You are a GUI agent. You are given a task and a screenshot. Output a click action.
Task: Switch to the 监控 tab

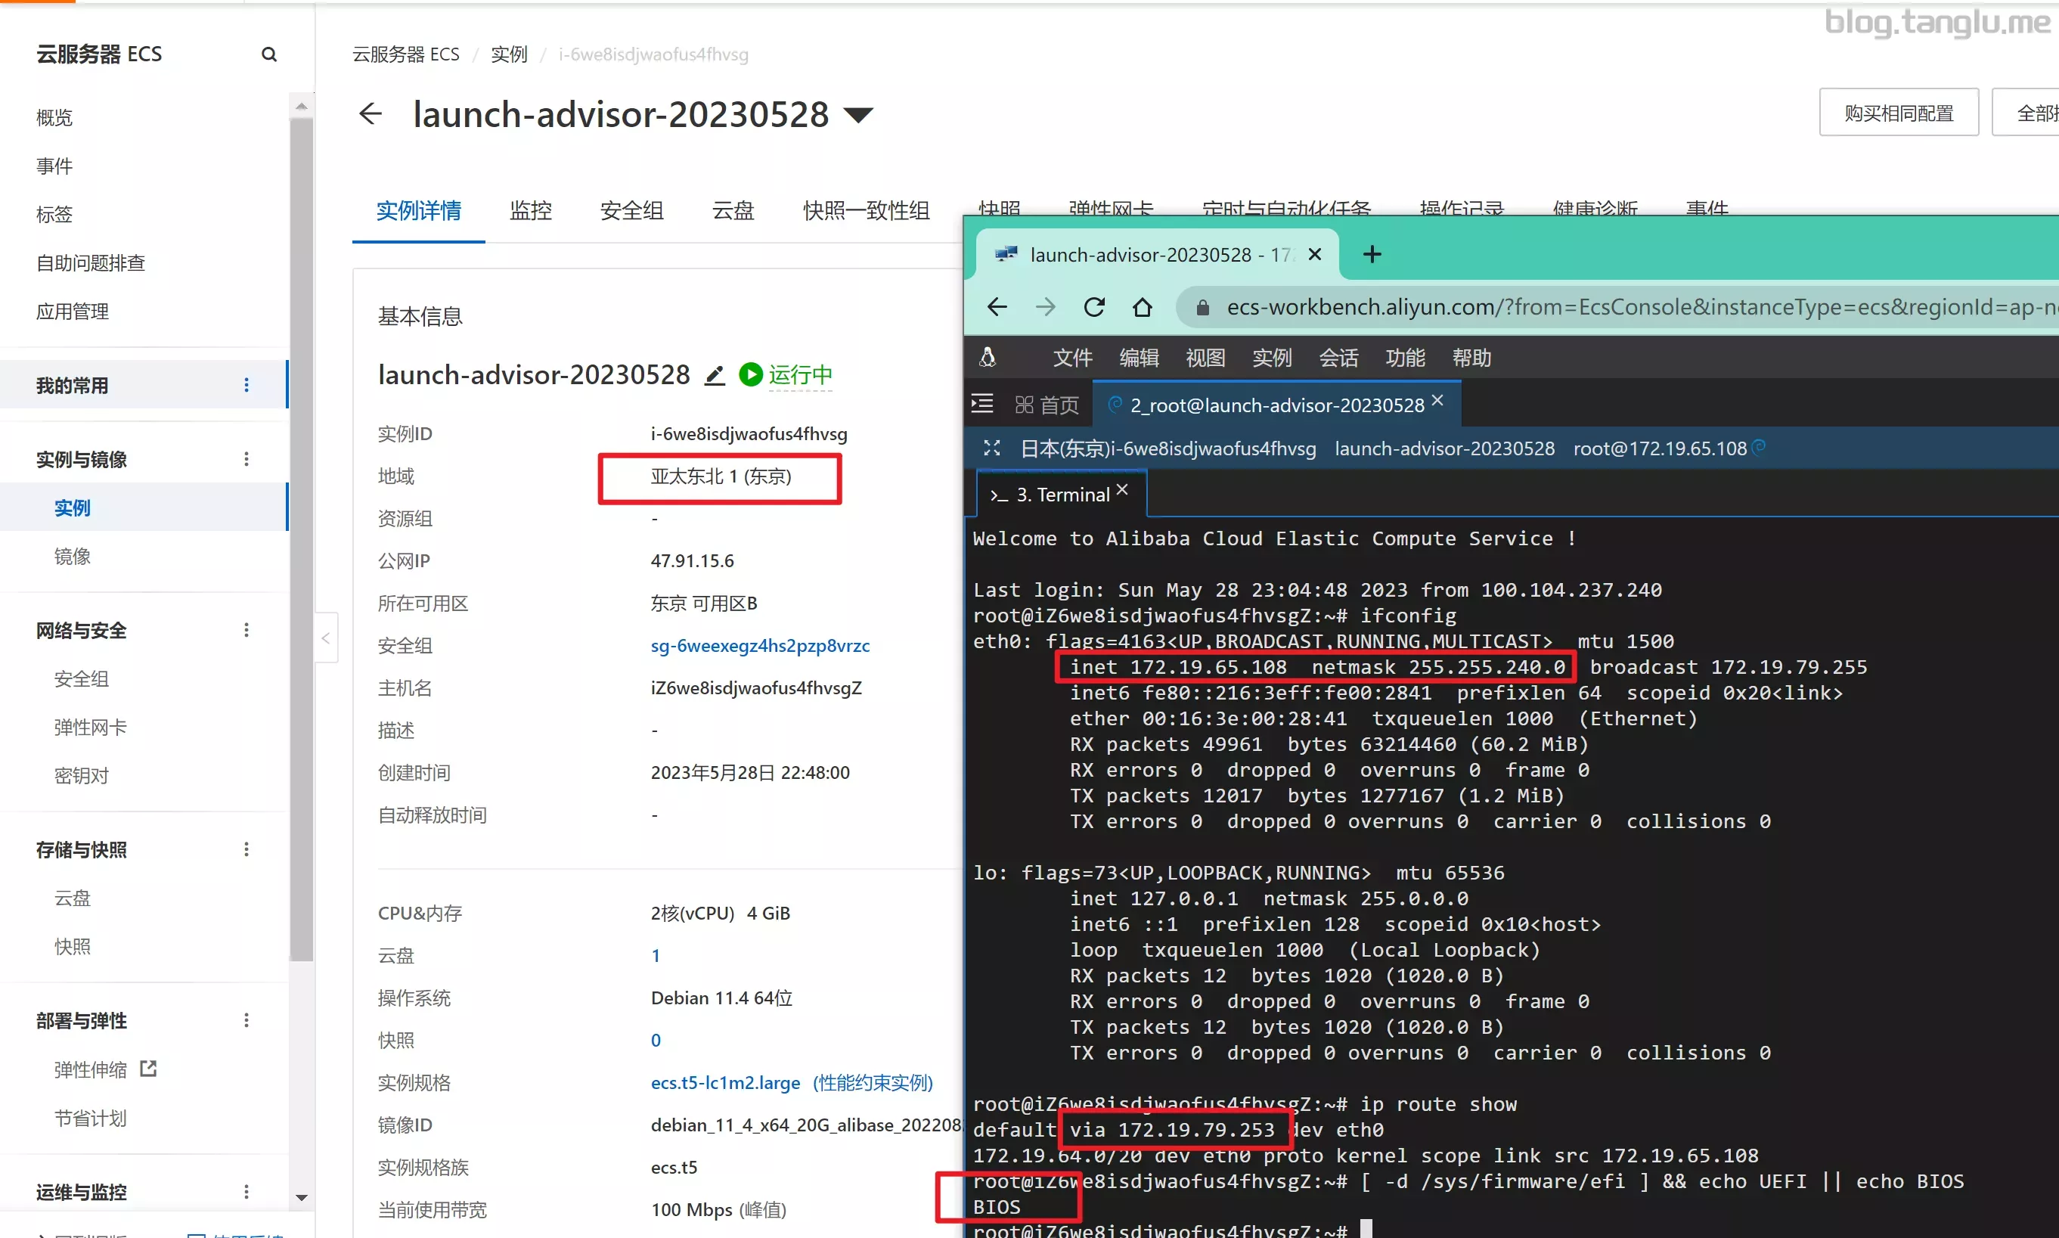[x=530, y=210]
